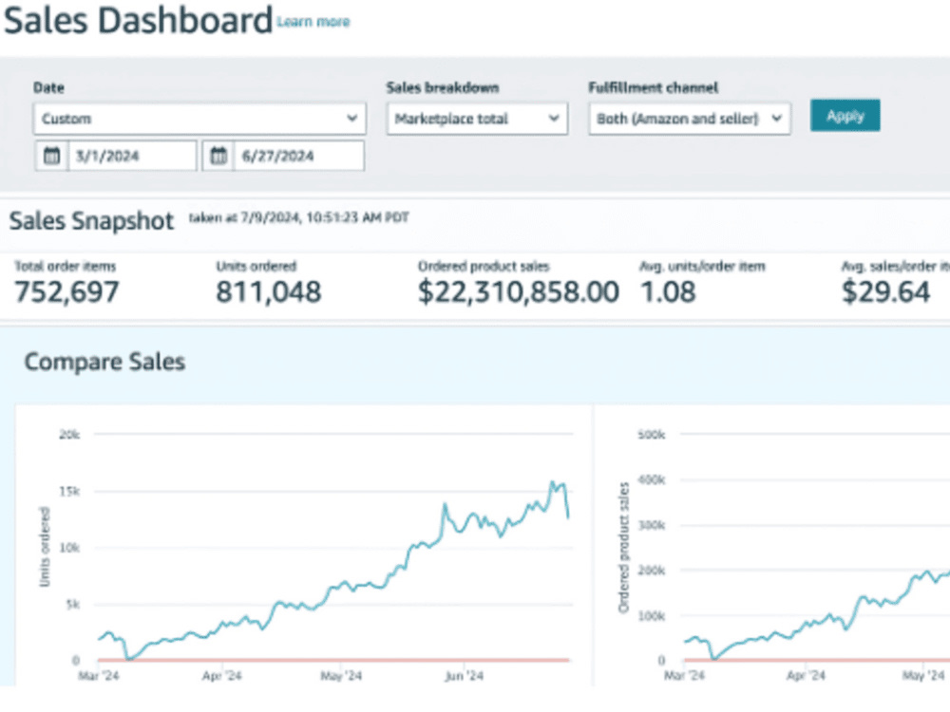Click the Jun '24 axis label in units chart
This screenshot has width=950, height=712.
465,676
